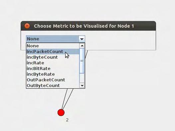Close the Choose Metric dialog
Image resolution: width=175 pixels, height=131 pixels.
tap(27, 26)
